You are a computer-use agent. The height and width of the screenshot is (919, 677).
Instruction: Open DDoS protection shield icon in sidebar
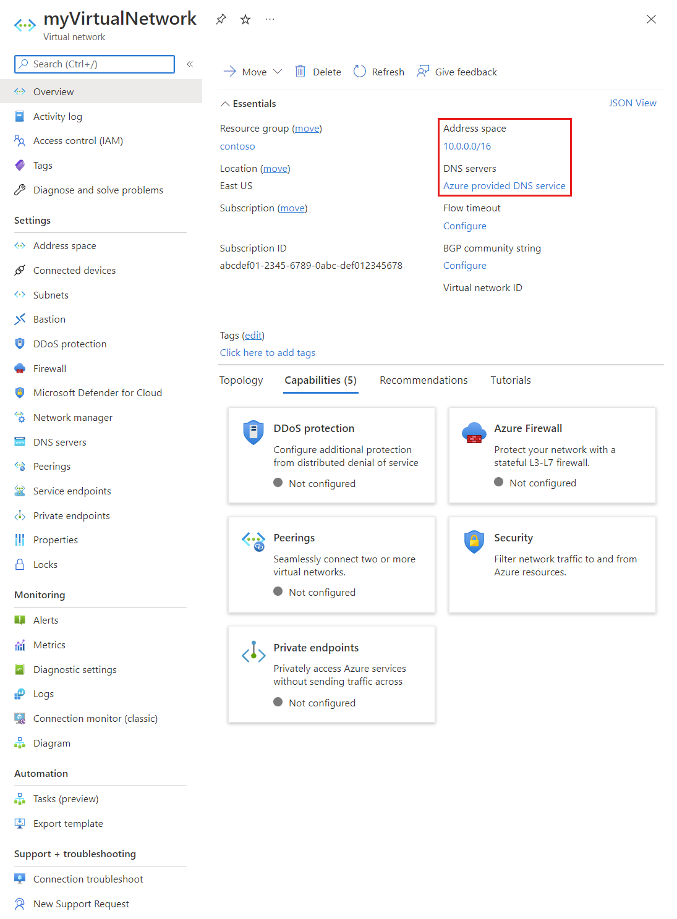click(x=20, y=344)
